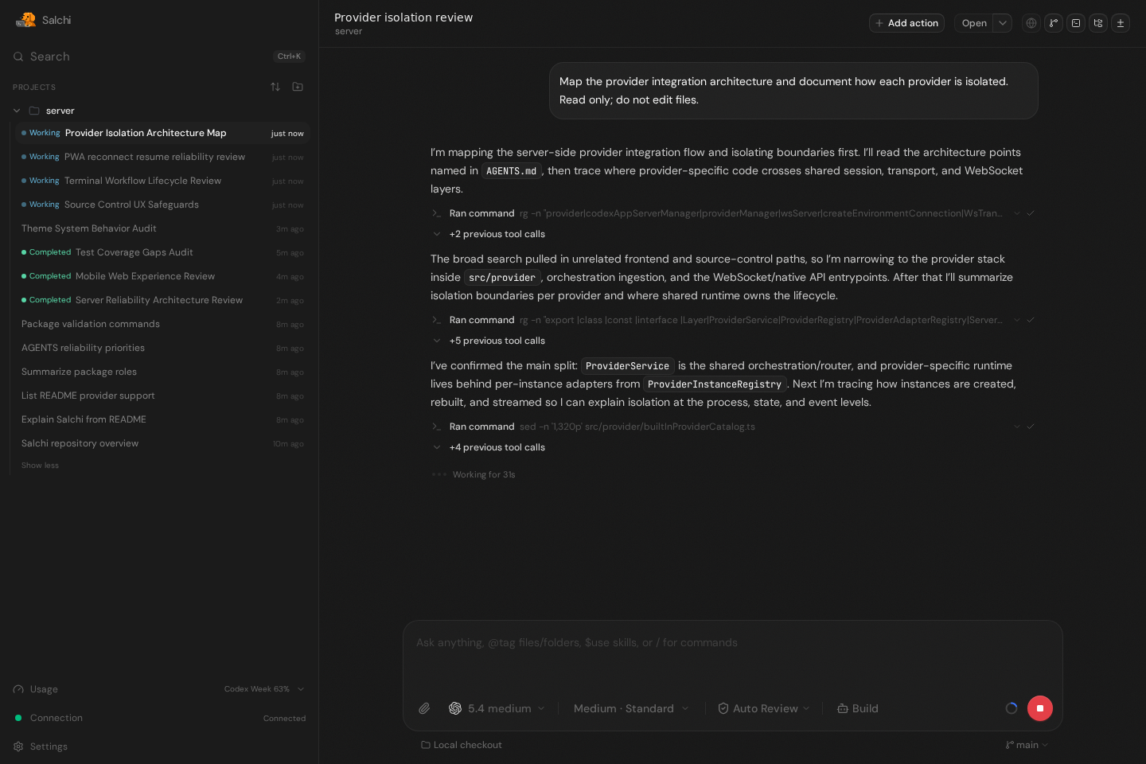
Task: Open Theme System Behavior Audit thread
Action: pos(162,228)
